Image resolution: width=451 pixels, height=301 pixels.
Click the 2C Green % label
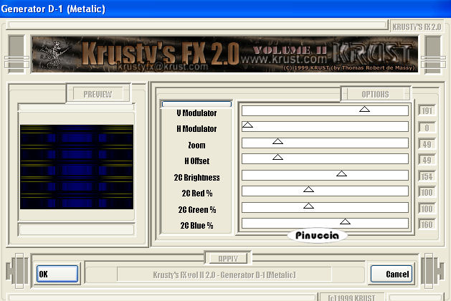click(197, 209)
